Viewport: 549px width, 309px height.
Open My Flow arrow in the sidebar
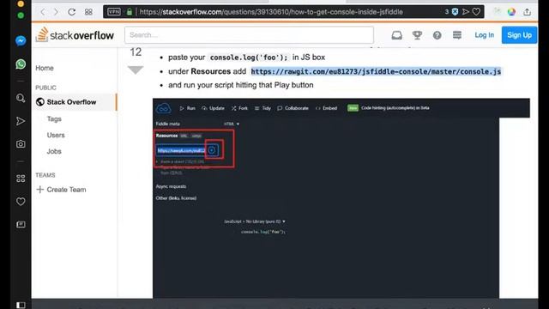[21, 121]
